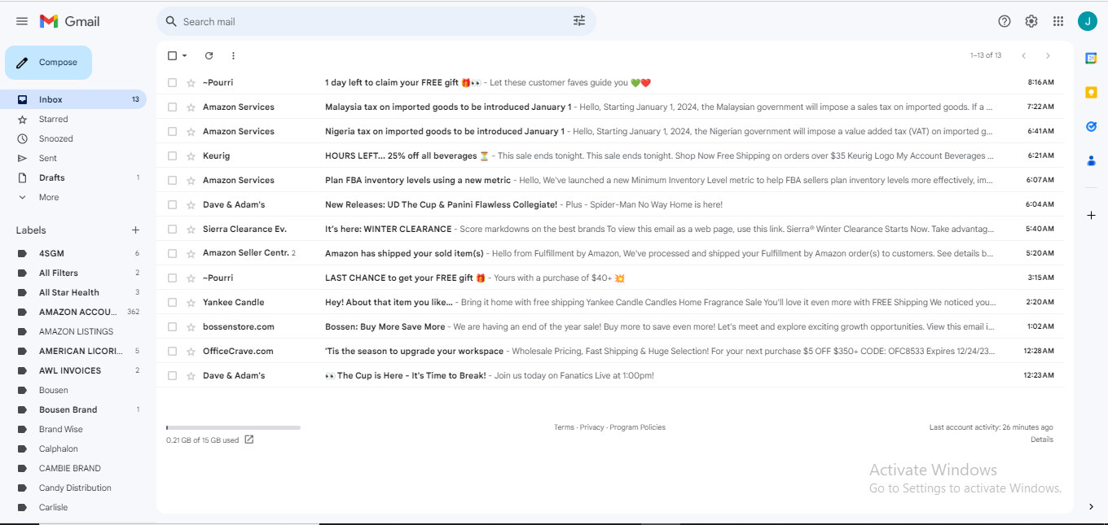Star the Keurig email
This screenshot has height=525, width=1108.
click(x=191, y=155)
